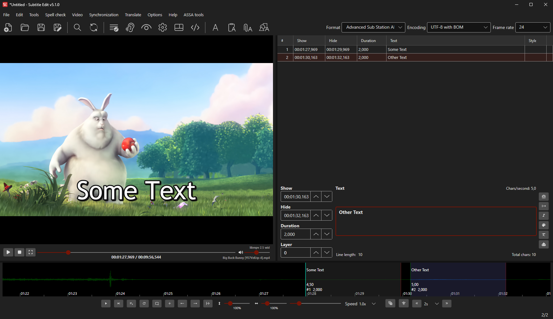Decrease the Layer value with down arrow
This screenshot has width=553, height=319.
point(327,253)
